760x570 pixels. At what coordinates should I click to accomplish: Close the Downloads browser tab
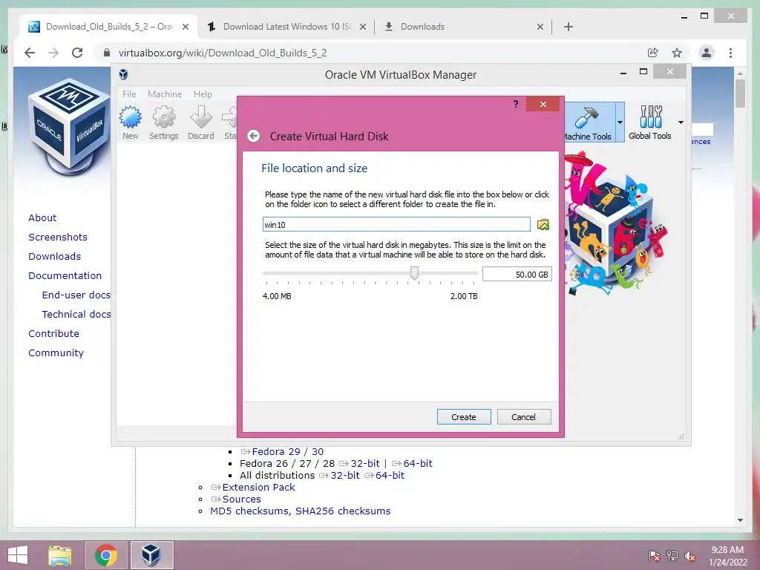pos(540,27)
